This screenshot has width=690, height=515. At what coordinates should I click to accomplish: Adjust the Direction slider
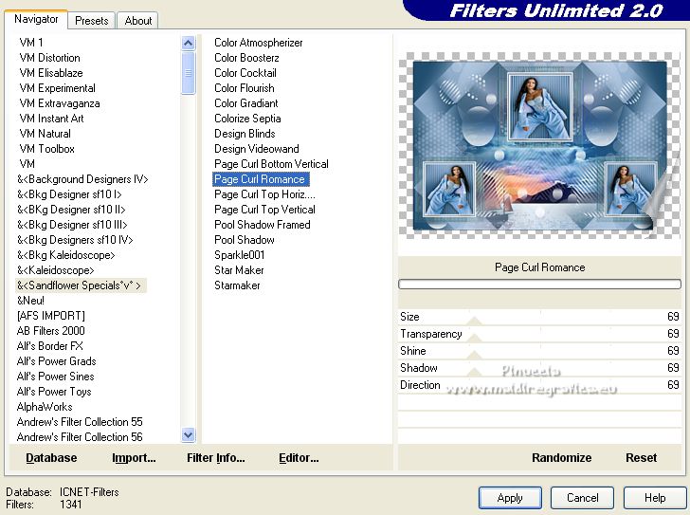[x=539, y=385]
